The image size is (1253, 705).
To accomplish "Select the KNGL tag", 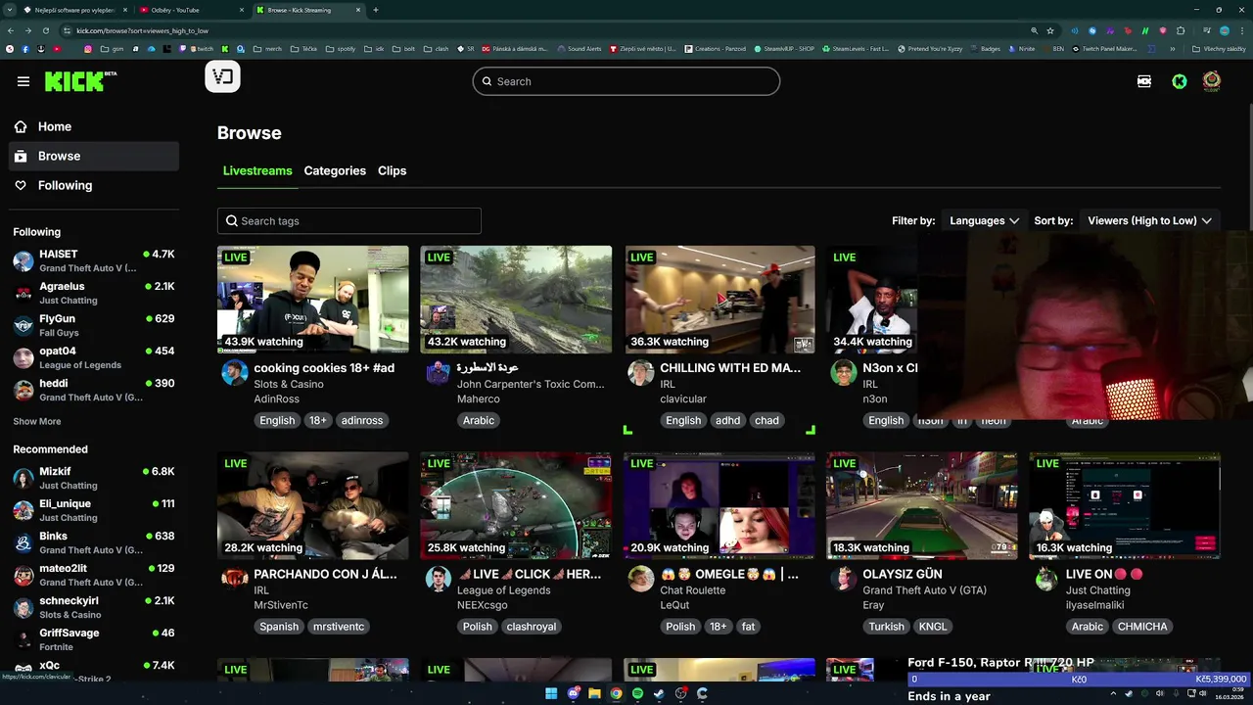I will pos(933,627).
